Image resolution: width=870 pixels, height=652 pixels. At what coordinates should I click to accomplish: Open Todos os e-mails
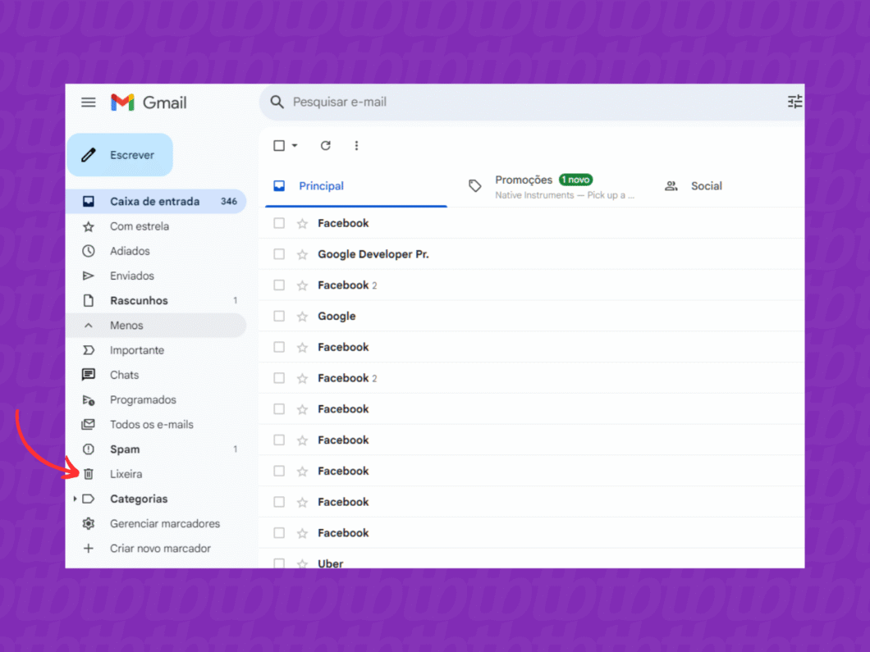157,425
